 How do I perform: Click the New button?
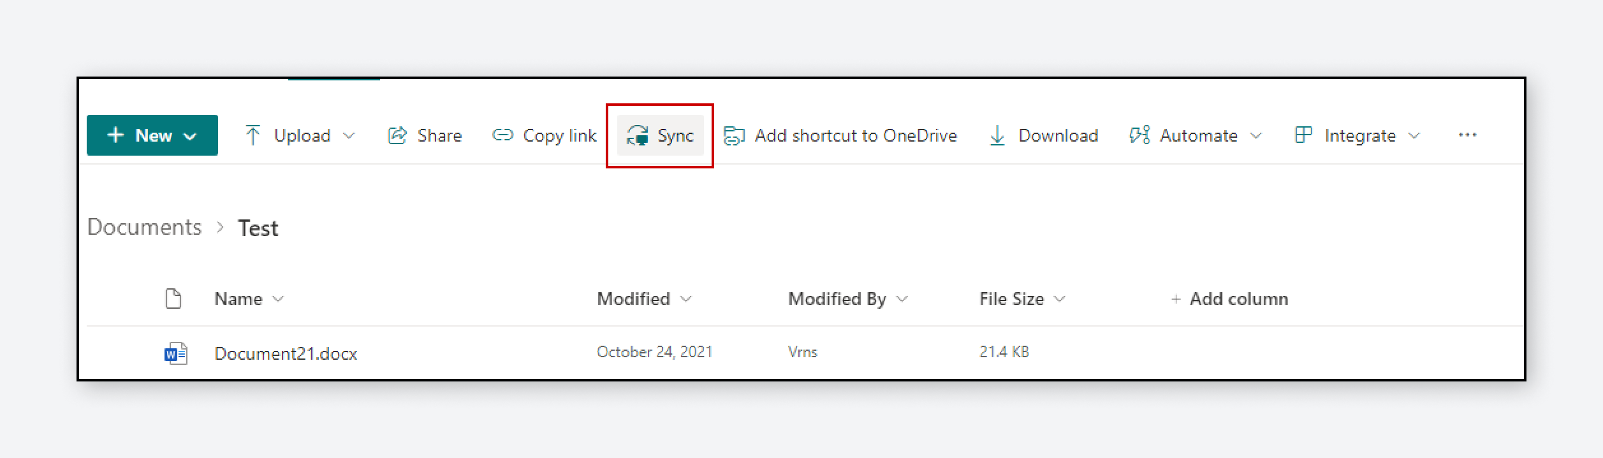[152, 135]
